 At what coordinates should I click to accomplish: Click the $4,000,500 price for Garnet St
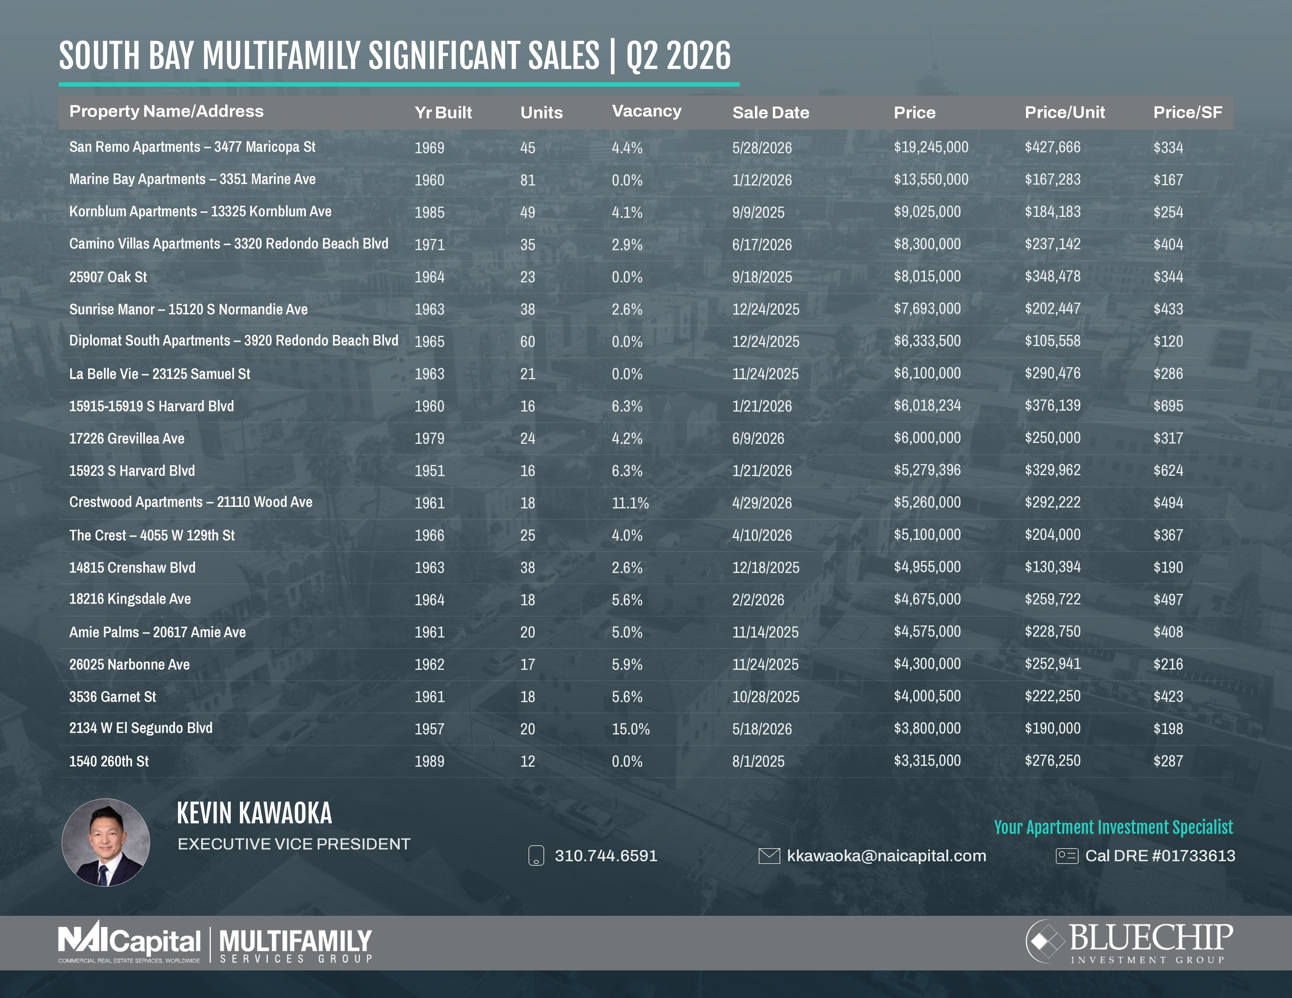(927, 697)
